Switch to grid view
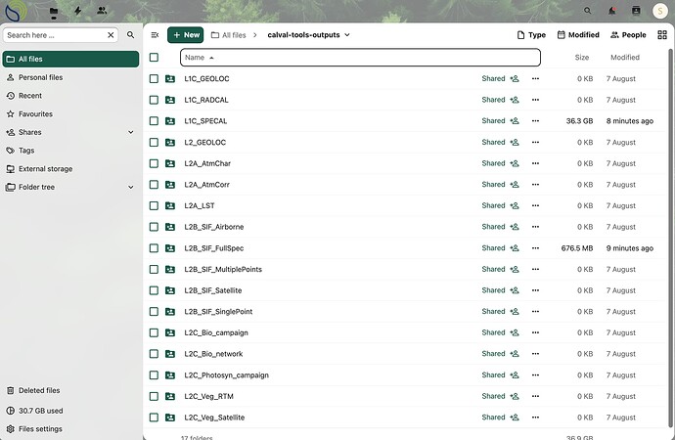Screen dimensions: 675x440 662,35
